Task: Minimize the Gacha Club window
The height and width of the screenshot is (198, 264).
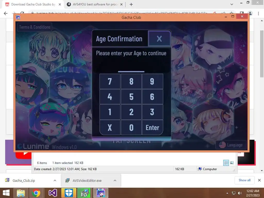Action: tap(226, 17)
